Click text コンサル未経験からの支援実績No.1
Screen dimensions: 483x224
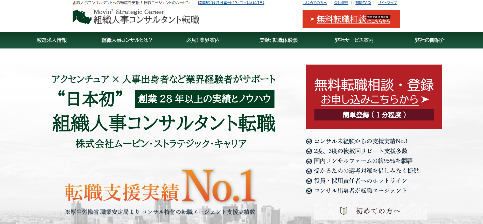coord(361,141)
